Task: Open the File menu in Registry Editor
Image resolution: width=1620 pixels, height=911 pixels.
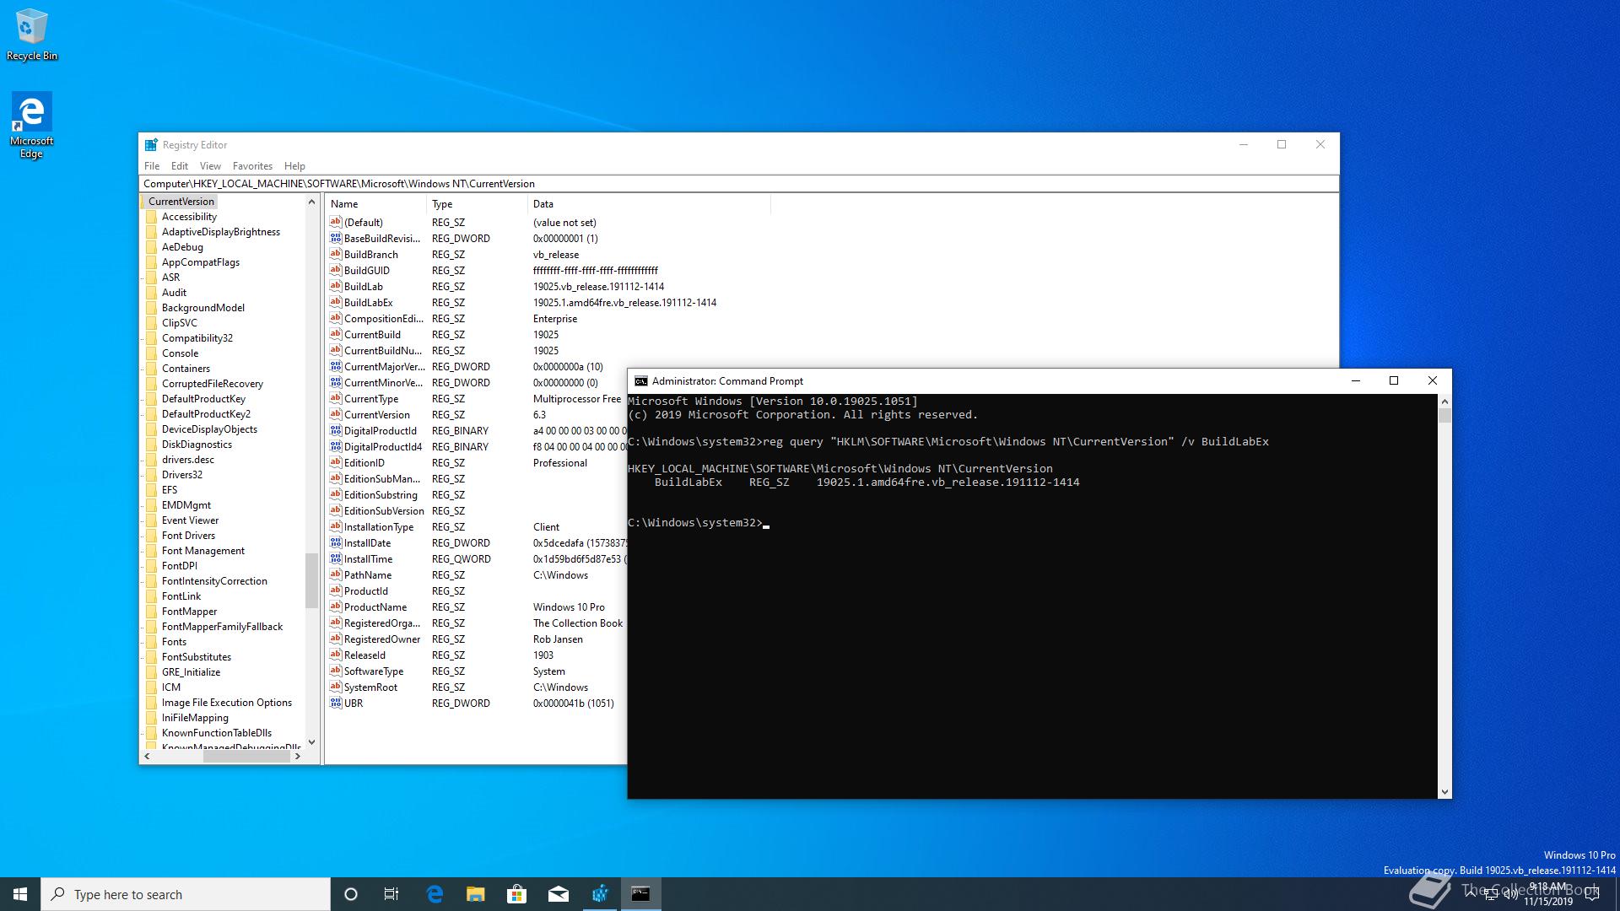Action: (x=152, y=166)
